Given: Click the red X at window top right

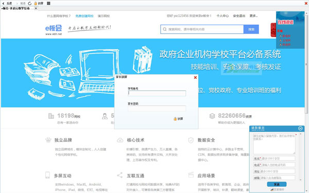Looking at the screenshot, I should (306, 4).
